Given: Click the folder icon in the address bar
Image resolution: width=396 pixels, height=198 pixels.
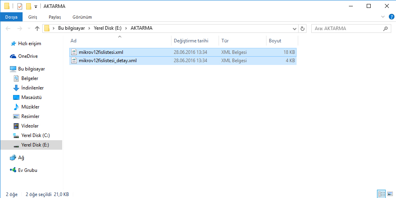Looking at the screenshot, I should point(47,28).
